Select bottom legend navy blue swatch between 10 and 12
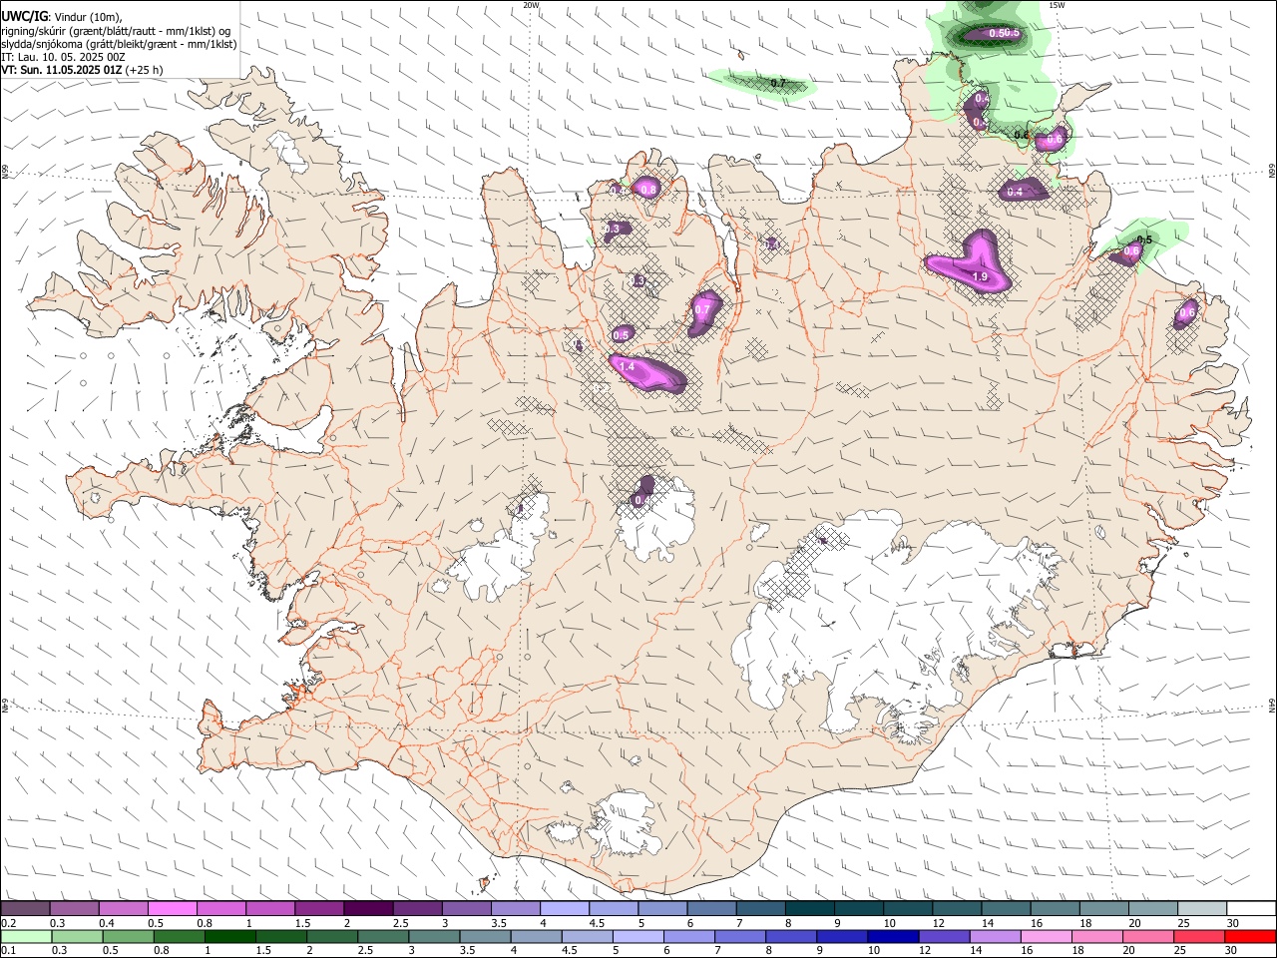Image resolution: width=1277 pixels, height=958 pixels. click(x=891, y=936)
